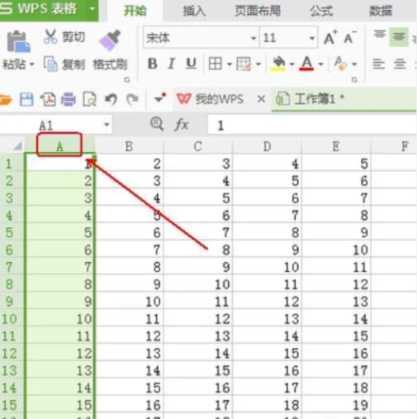Click the 复制 text button
Viewport: 417px width, 419px height.
click(x=73, y=64)
